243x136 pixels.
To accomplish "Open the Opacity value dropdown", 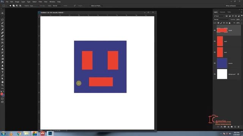I will (241, 19).
